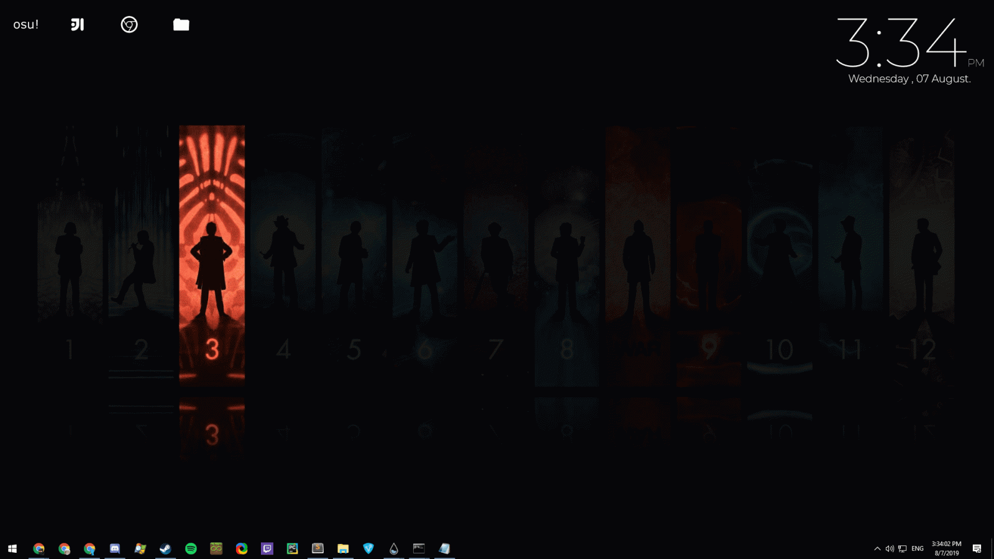This screenshot has height=559, width=994.
Task: Open the Minecraft launcher from the taskbar
Action: click(216, 548)
